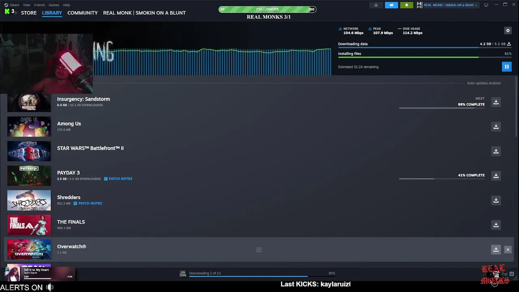Click the Downloading data progress bar

click(x=425, y=47)
